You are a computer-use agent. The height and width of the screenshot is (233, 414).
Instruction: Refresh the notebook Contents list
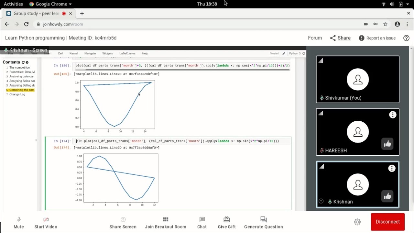23,62
